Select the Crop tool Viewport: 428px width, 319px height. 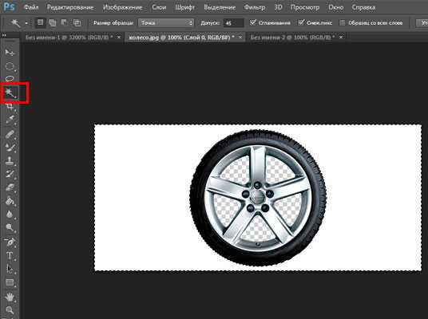pyautogui.click(x=10, y=106)
